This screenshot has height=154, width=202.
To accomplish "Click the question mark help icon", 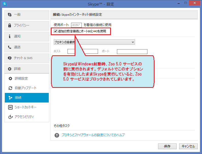I will point(57,135).
